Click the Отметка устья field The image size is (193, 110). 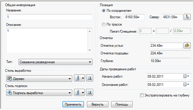pyautogui.click(x=166, y=46)
